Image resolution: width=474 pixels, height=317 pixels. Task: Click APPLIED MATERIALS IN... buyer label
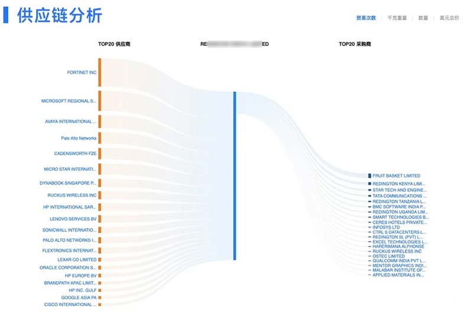(x=398, y=275)
